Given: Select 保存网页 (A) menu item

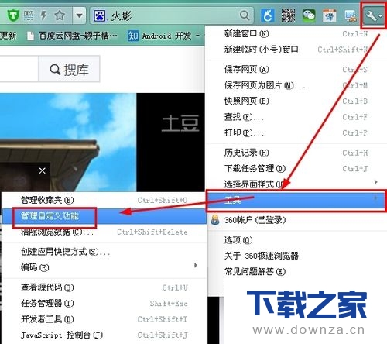Looking at the screenshot, I should pyautogui.click(x=296, y=69).
